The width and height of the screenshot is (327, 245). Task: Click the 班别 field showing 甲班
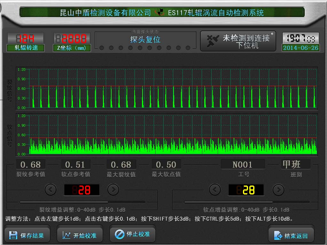(x=296, y=164)
